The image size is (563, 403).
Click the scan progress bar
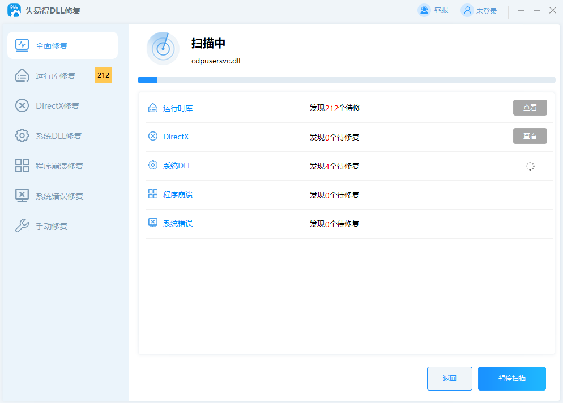346,80
